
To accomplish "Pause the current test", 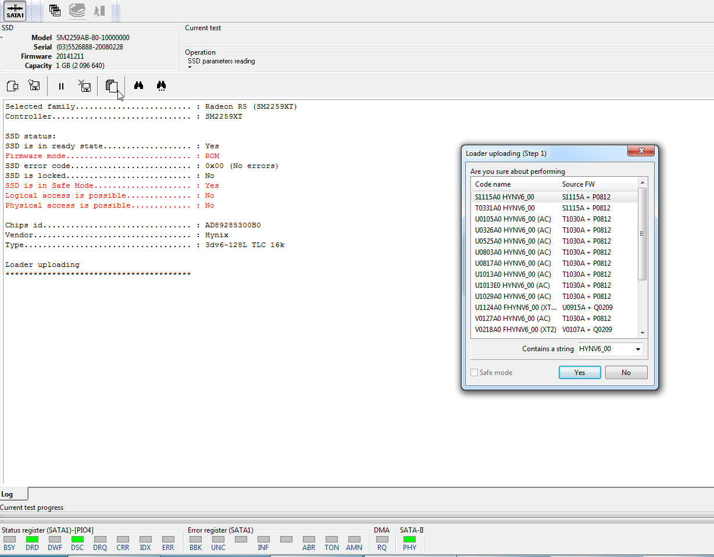I will pos(61,86).
